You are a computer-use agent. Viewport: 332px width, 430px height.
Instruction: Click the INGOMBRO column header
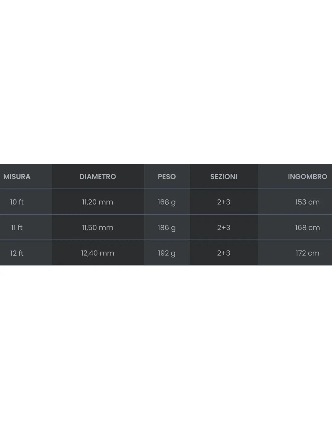click(x=307, y=177)
